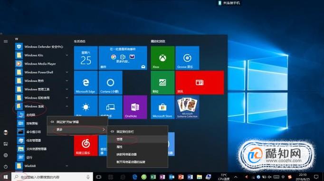Open the Microsoft Store tile
The width and height of the screenshot is (324, 181).
pos(162,107)
